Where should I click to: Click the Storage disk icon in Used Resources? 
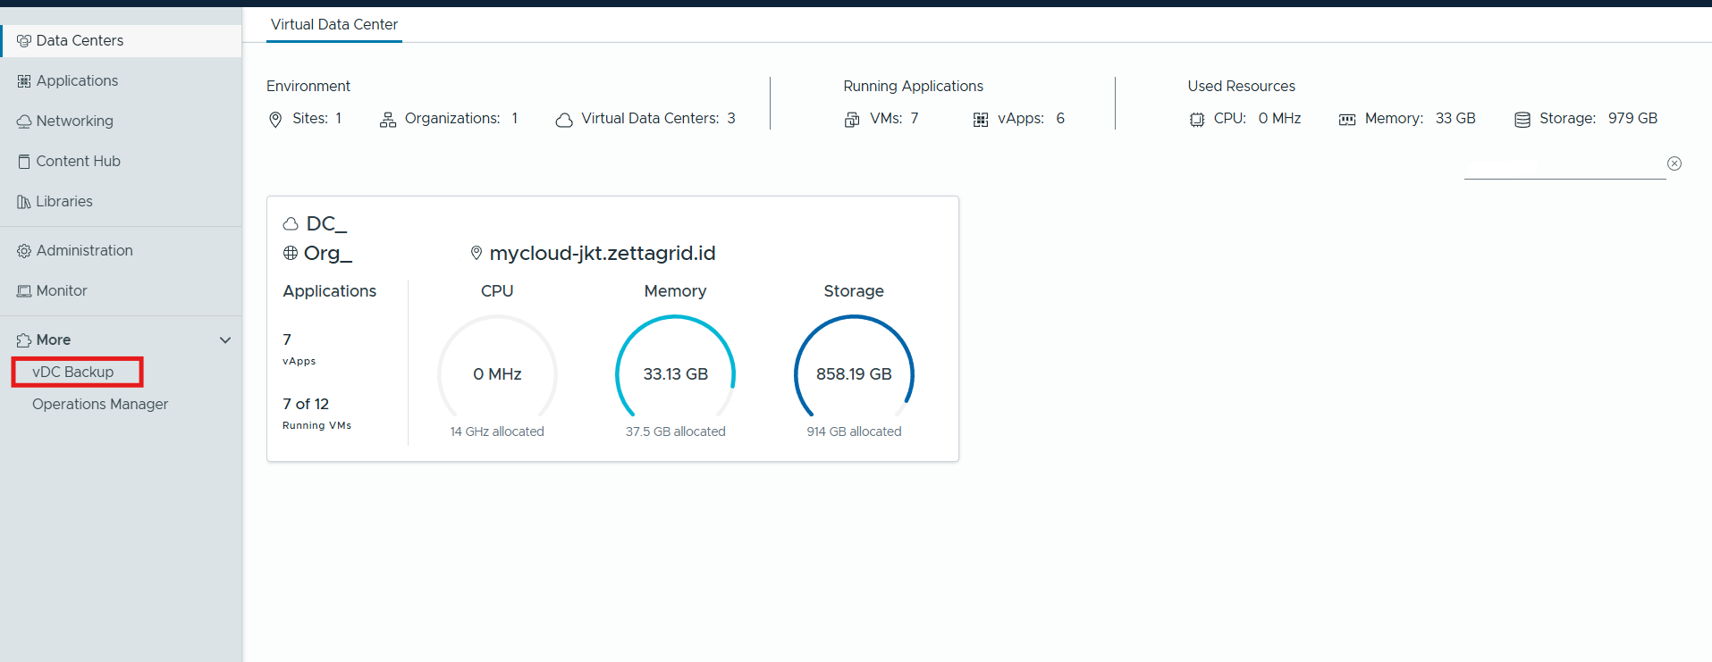click(x=1522, y=120)
